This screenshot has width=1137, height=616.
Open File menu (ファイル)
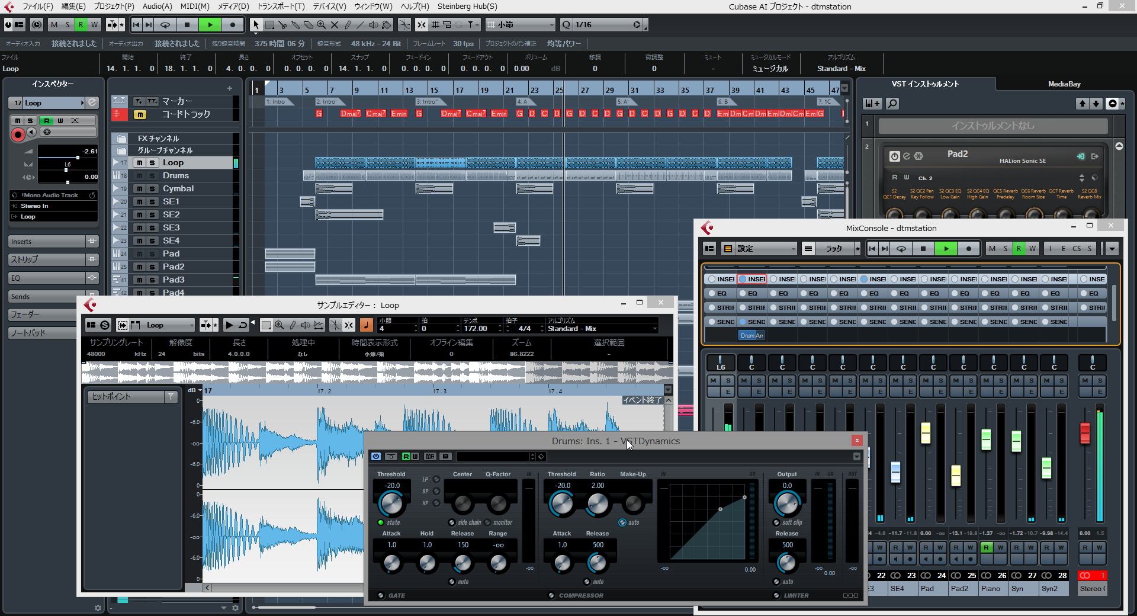coord(37,7)
